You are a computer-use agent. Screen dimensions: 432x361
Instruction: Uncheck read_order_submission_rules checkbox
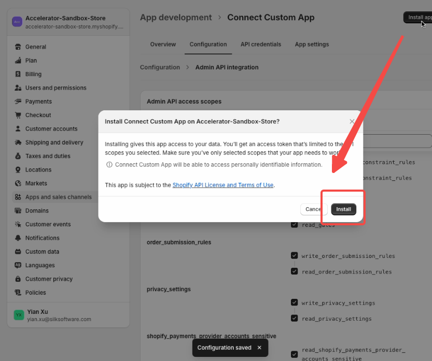tap(294, 271)
